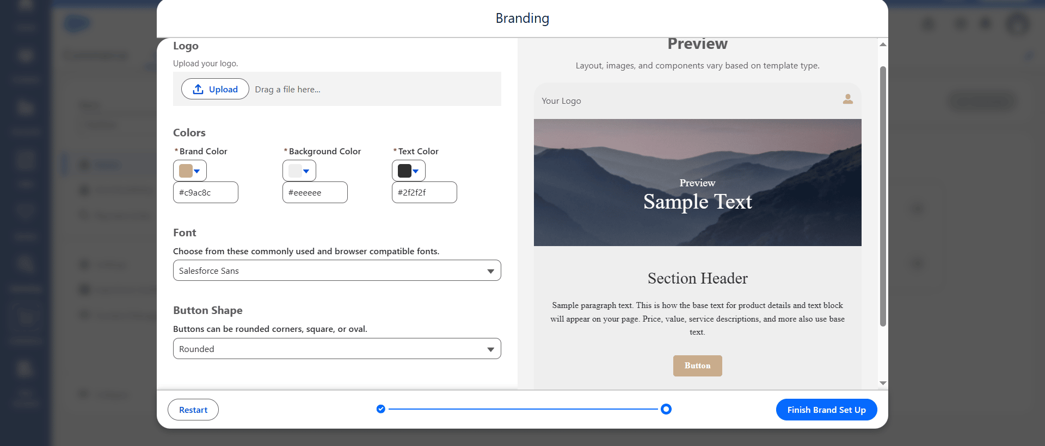Click the Upload logo button

tap(215, 89)
